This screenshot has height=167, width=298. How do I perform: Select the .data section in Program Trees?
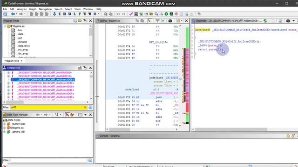click(20, 34)
